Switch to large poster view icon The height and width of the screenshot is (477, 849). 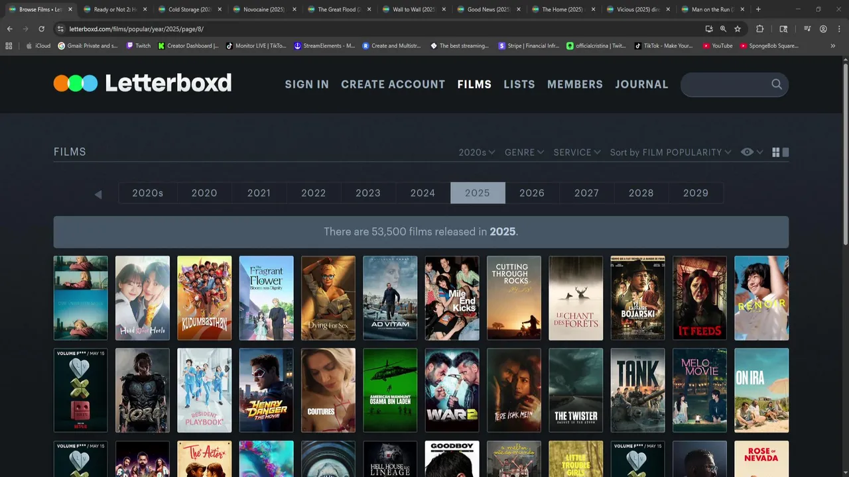coord(786,152)
